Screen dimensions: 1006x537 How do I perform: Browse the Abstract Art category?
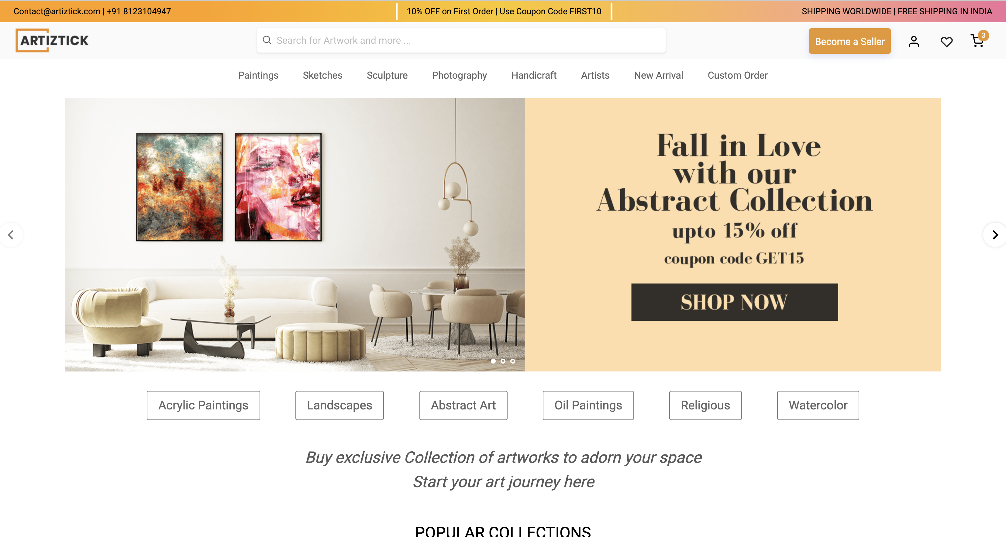click(x=463, y=405)
